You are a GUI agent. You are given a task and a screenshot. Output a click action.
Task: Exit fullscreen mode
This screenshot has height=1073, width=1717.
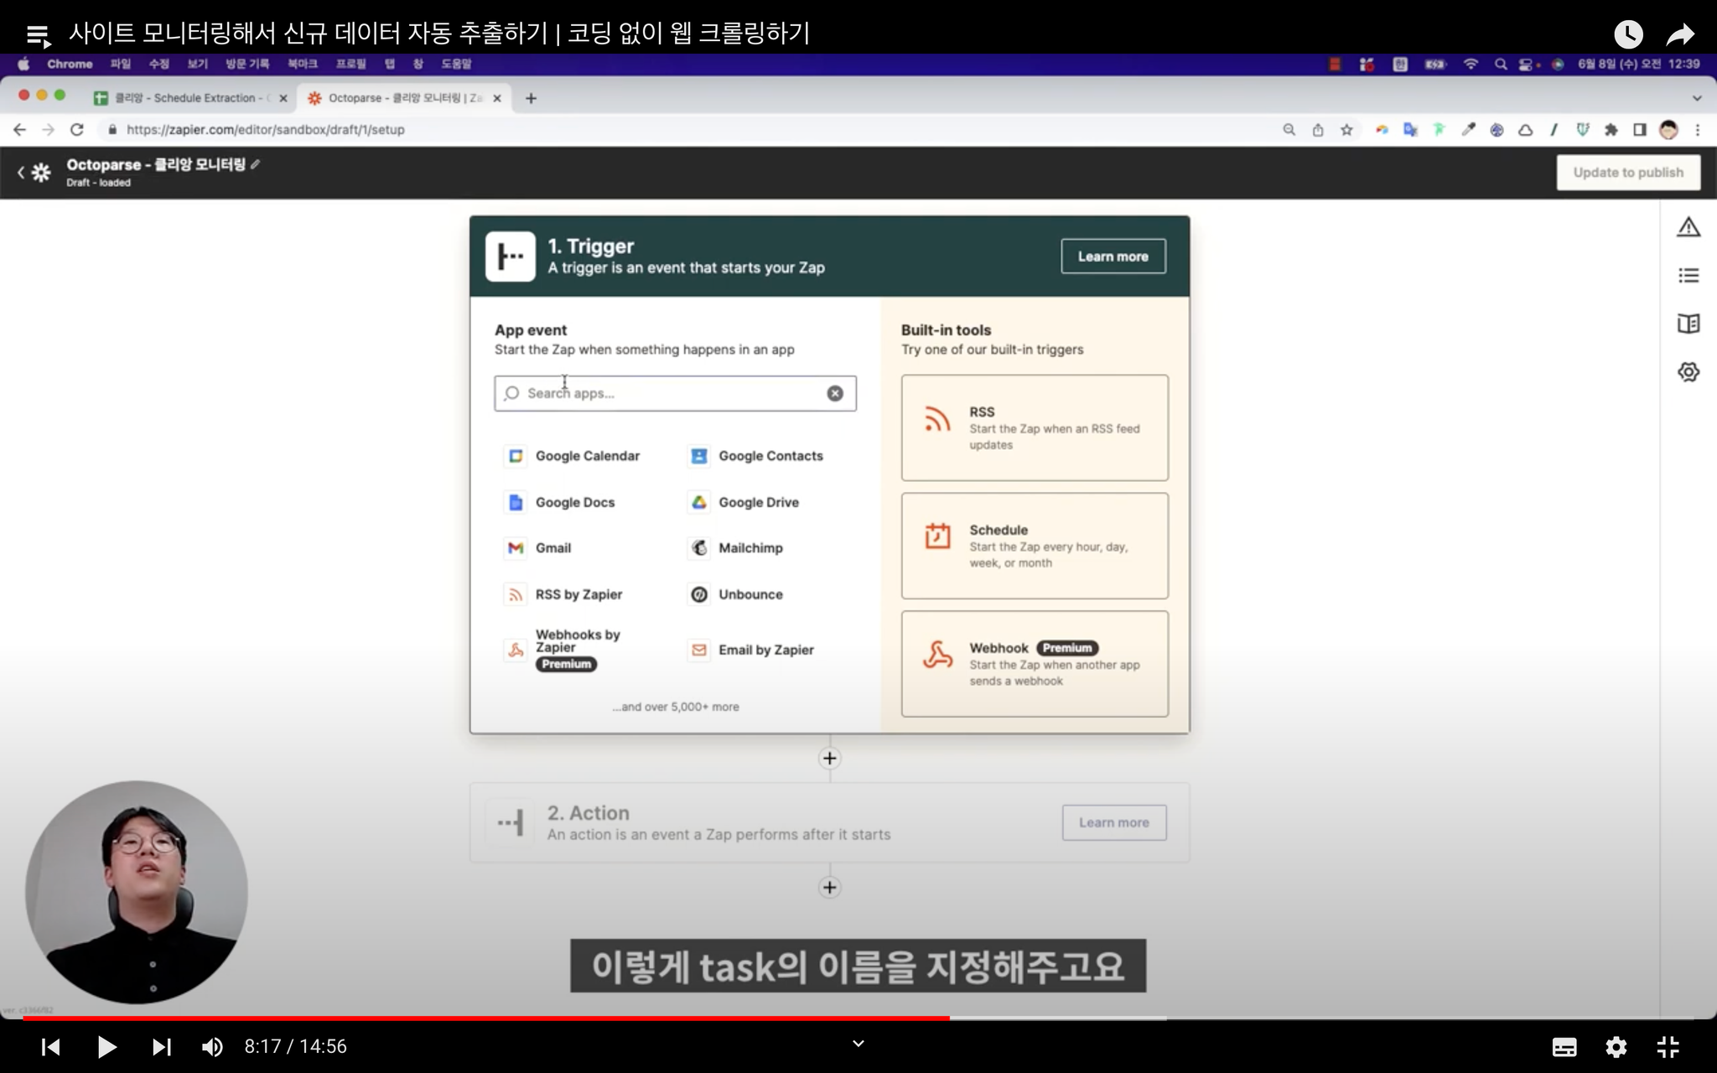coord(1668,1047)
